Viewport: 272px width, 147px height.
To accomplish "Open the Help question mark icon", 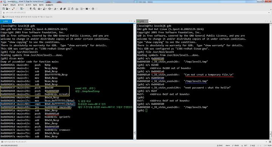I will click(93, 9).
